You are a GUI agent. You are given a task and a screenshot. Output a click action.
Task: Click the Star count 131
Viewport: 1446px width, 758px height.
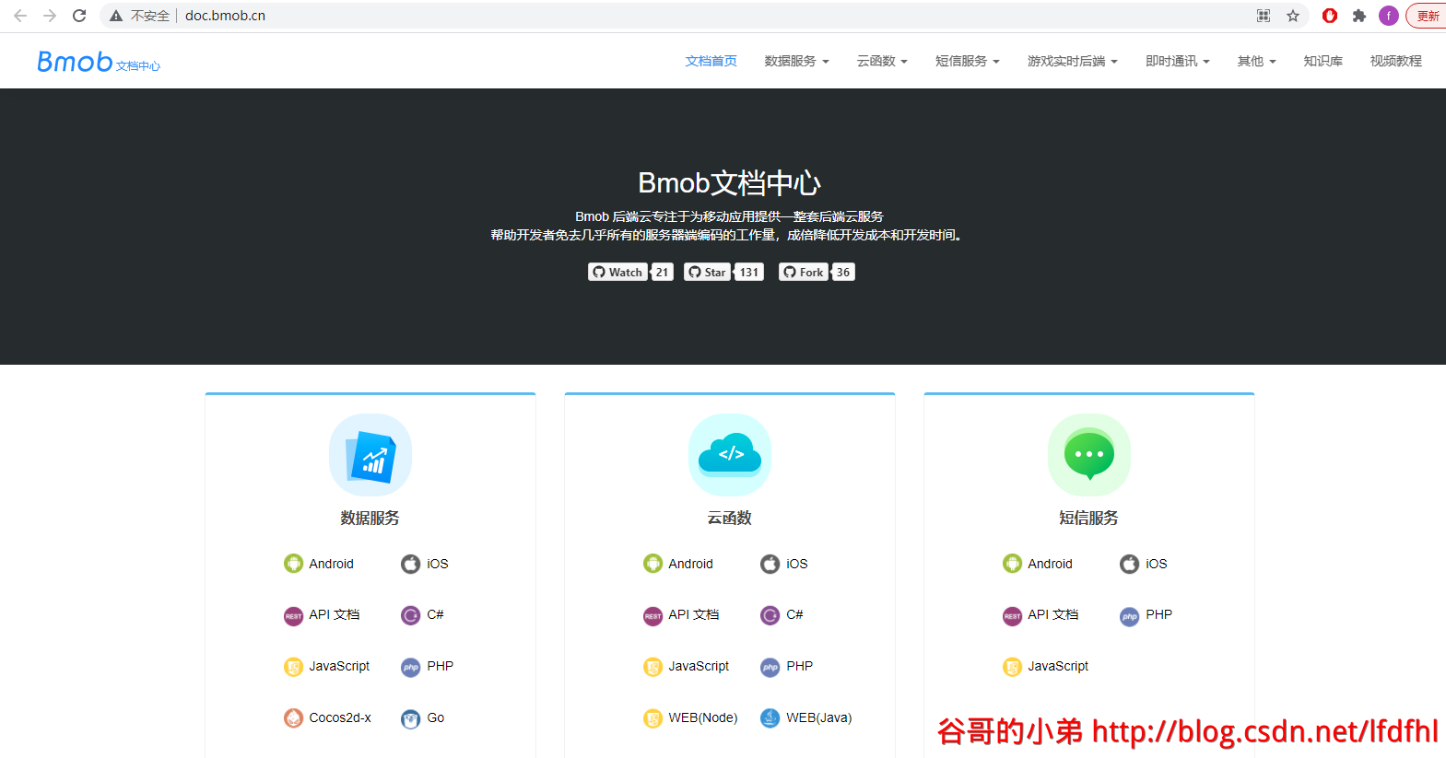[x=749, y=272]
